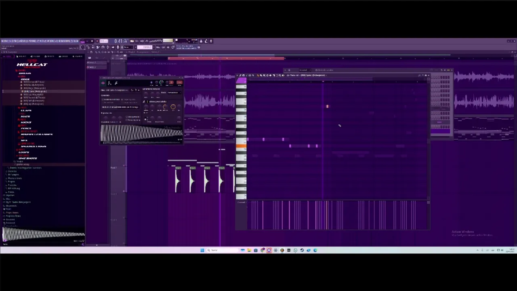Open the playlist menu arrow in playlist toolbar

tap(88, 52)
